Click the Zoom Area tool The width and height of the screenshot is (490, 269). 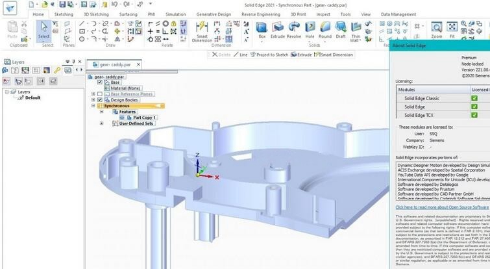[437, 31]
